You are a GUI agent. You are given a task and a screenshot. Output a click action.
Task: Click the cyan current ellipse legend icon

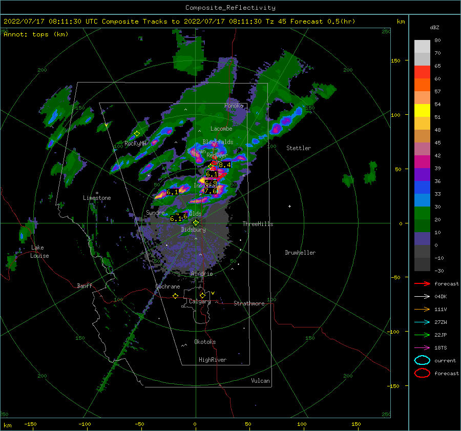pyautogui.click(x=422, y=360)
